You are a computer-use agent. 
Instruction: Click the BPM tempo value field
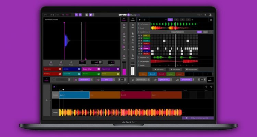click(x=51, y=15)
